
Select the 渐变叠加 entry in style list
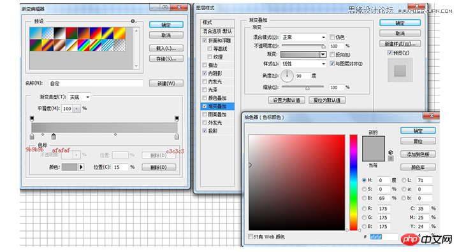pyautogui.click(x=217, y=106)
